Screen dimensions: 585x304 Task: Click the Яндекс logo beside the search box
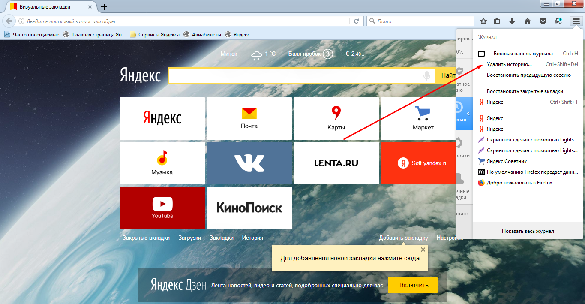pyautogui.click(x=141, y=75)
